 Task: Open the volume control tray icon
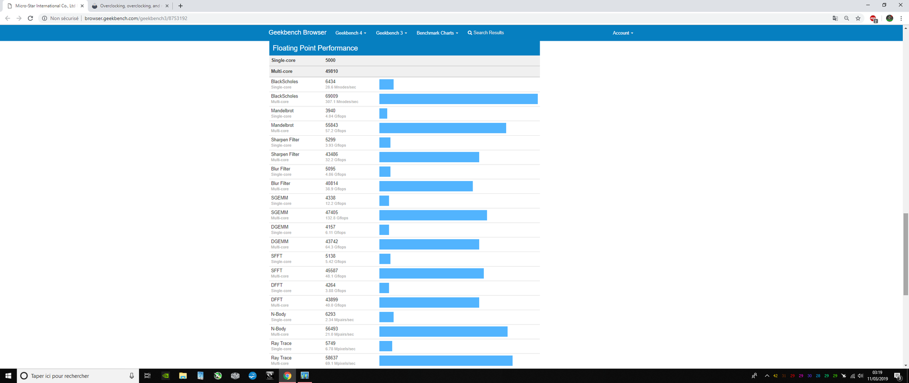coord(861,376)
